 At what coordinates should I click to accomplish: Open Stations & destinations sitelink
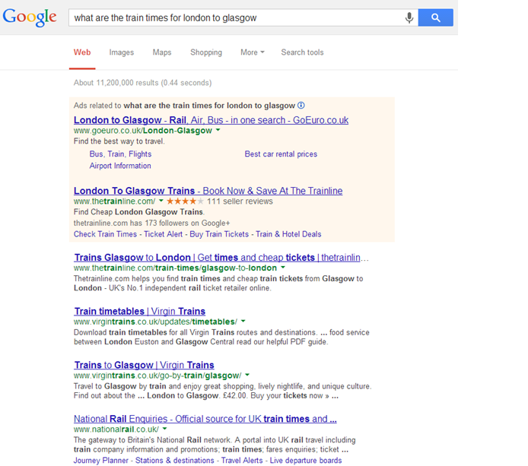click(175, 460)
